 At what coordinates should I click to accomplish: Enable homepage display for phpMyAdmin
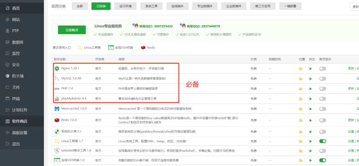[323, 99]
